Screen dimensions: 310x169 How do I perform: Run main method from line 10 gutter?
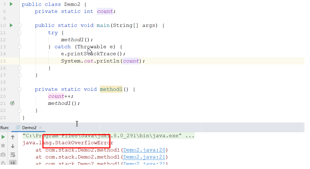pyautogui.click(x=11, y=25)
